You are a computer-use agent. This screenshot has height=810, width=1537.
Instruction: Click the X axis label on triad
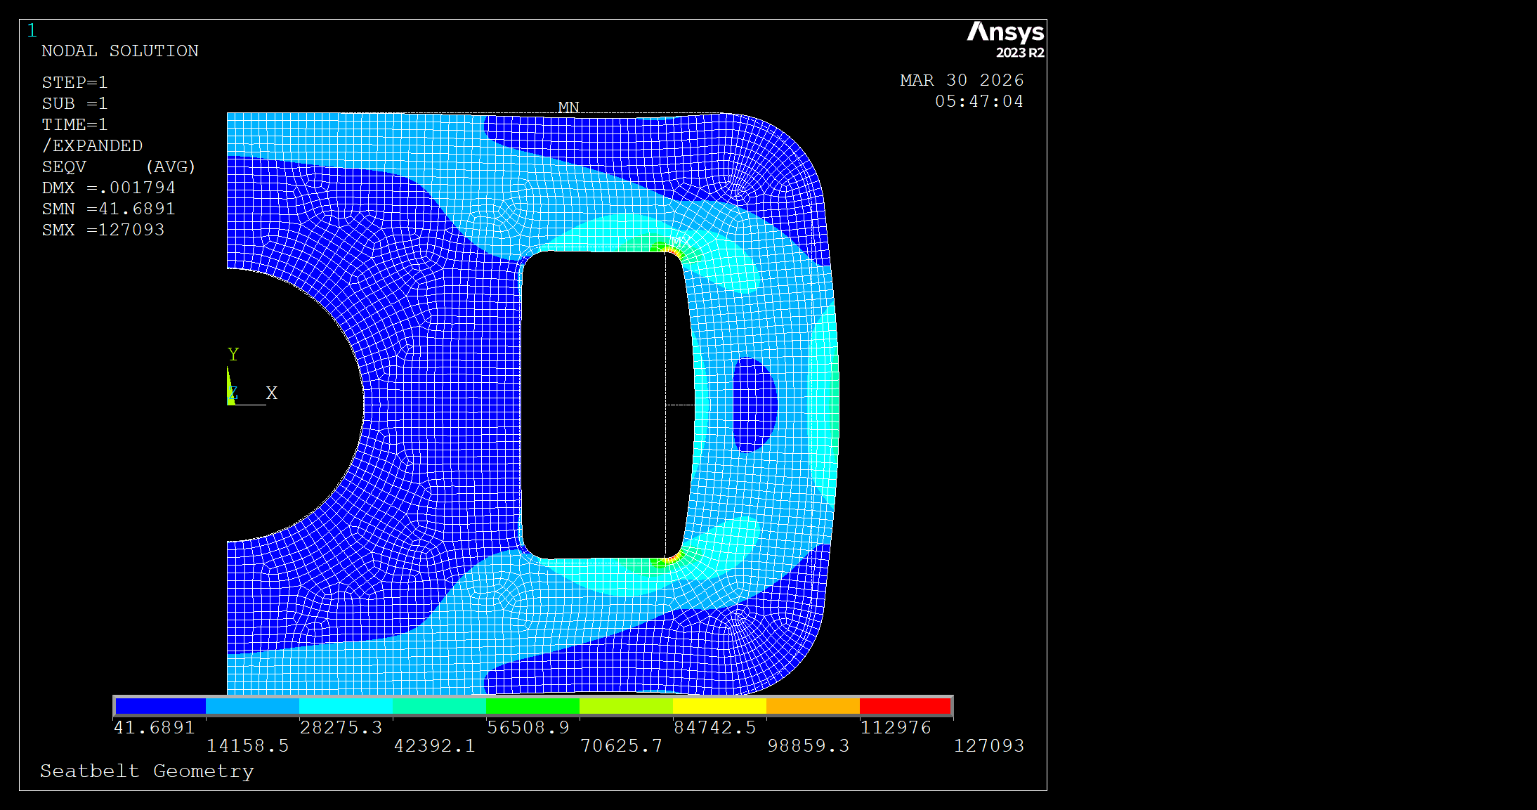pos(272,393)
